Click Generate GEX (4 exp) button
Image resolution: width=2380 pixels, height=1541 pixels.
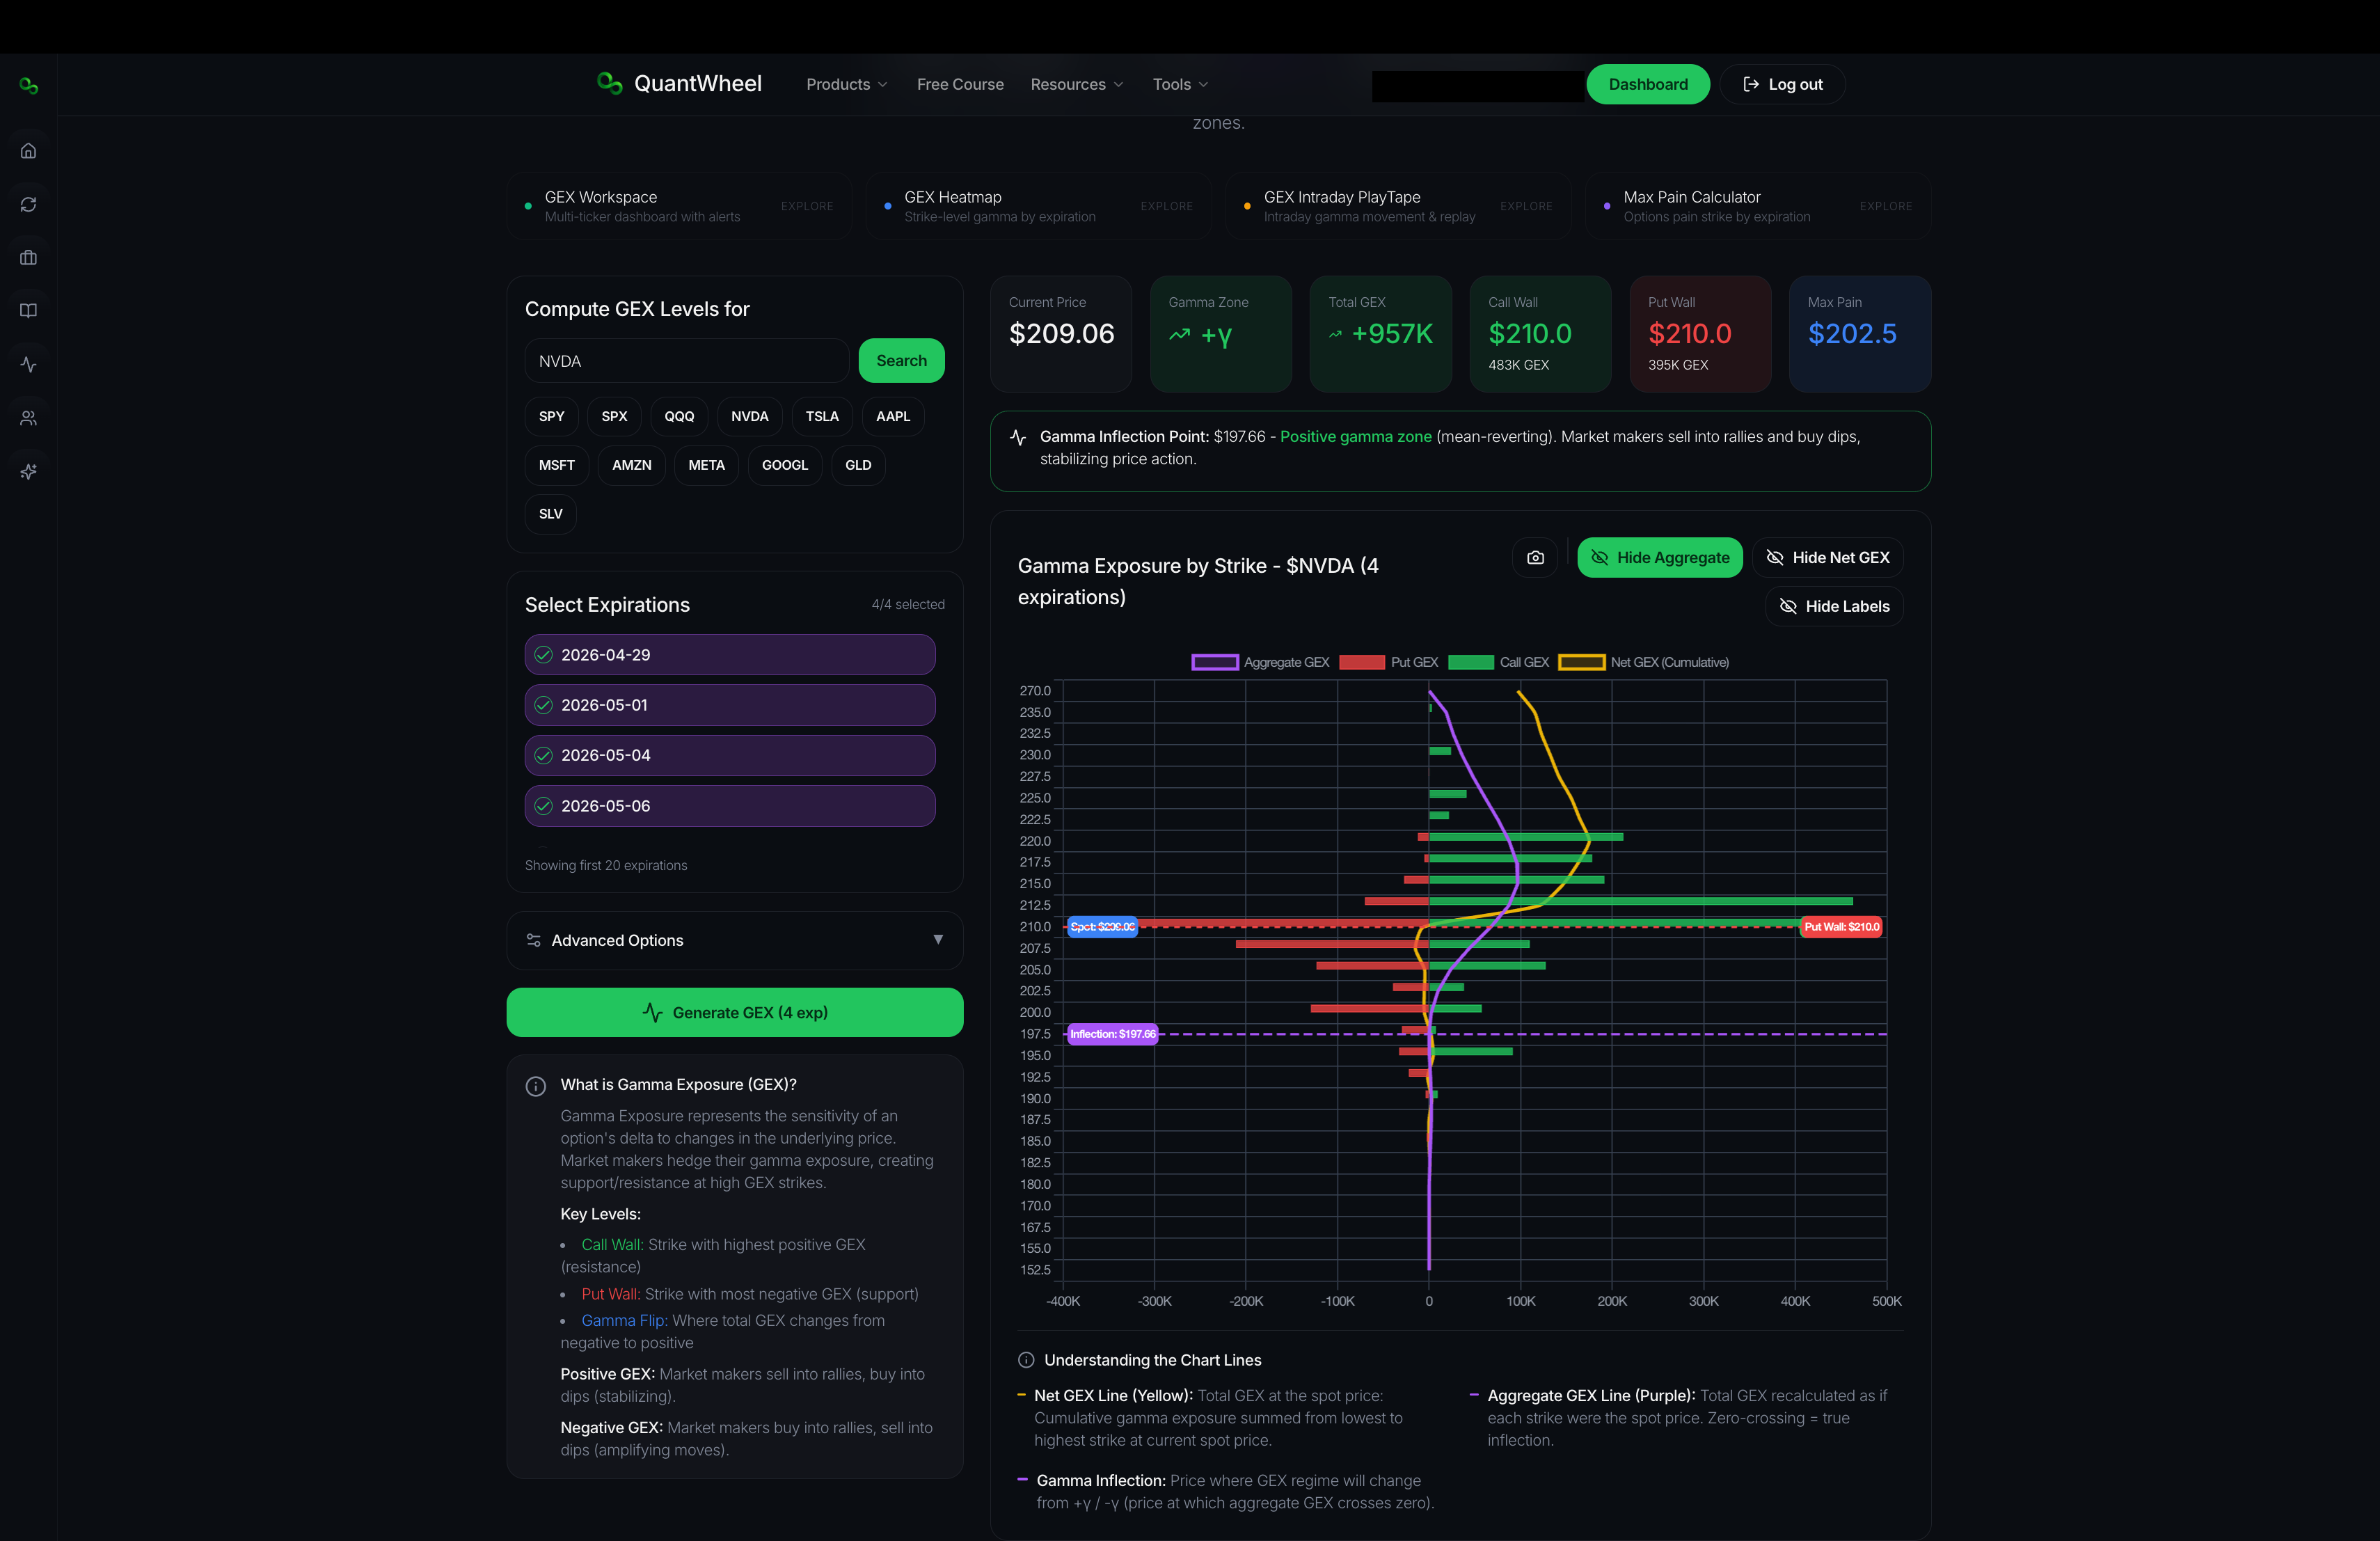click(x=735, y=1012)
